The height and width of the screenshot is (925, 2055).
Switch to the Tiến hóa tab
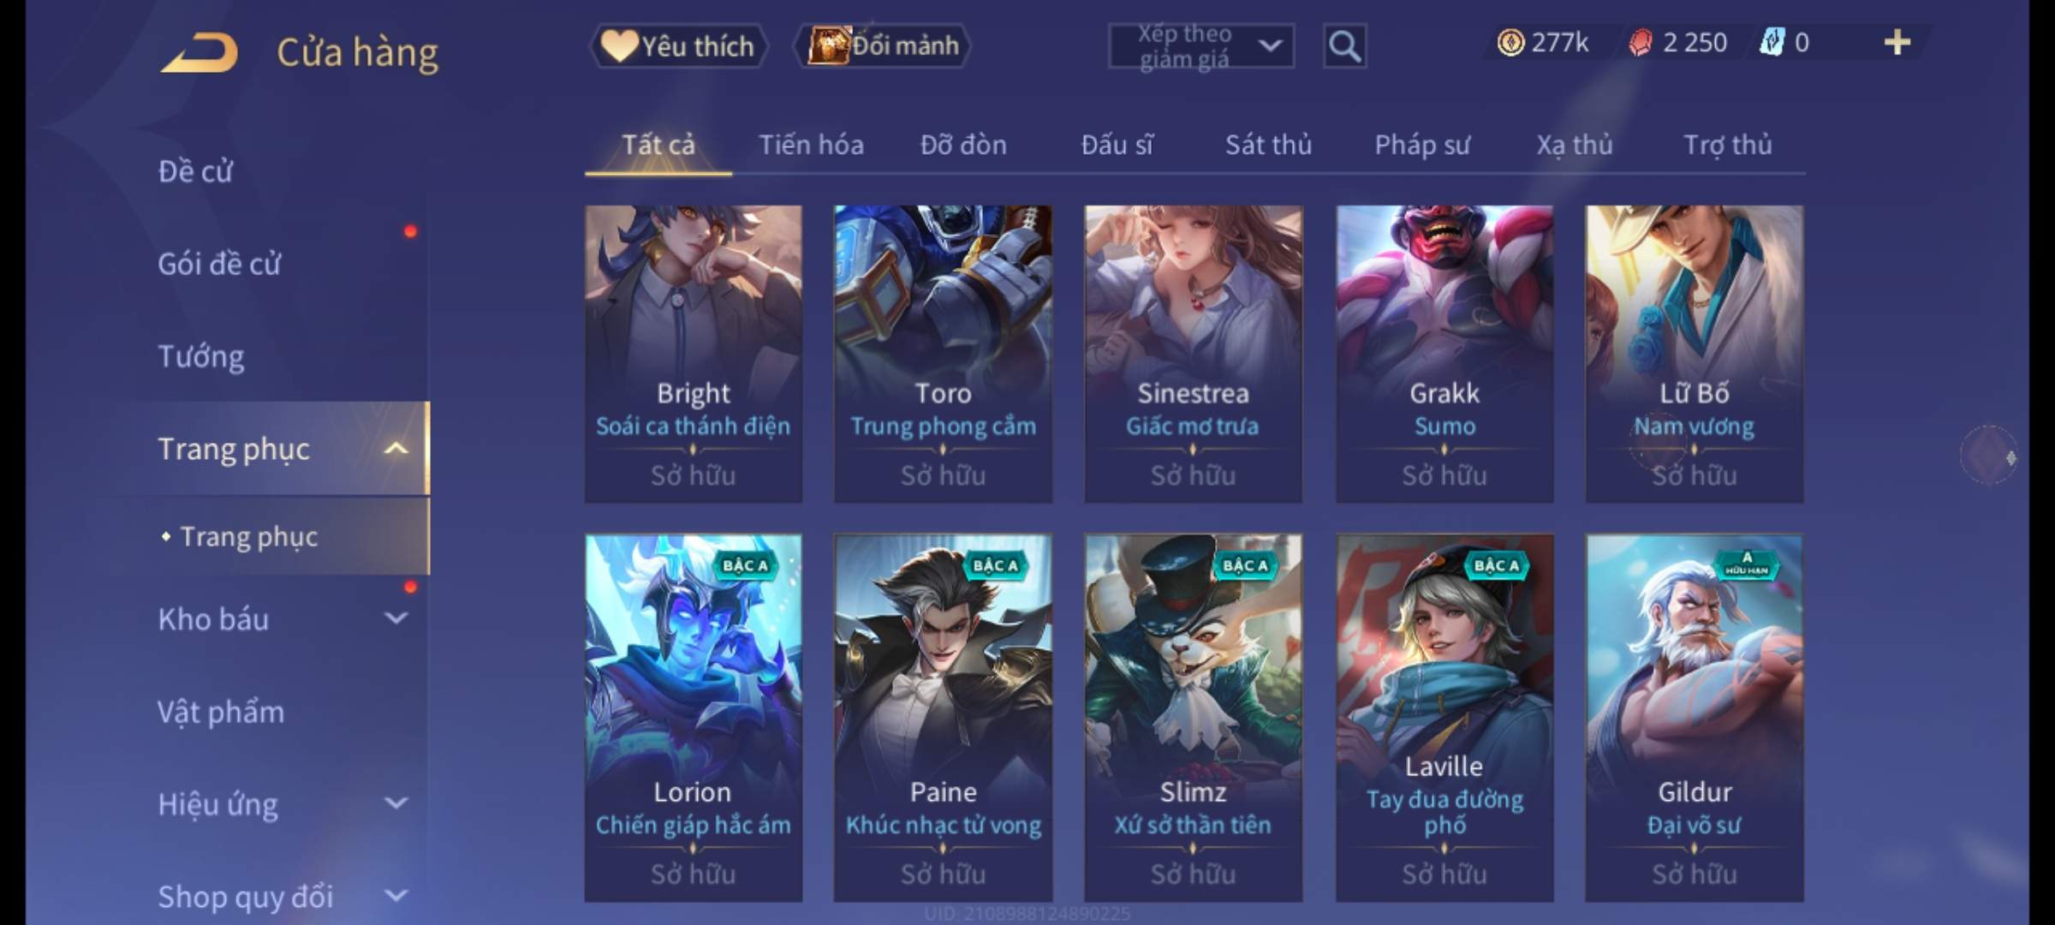click(x=811, y=145)
